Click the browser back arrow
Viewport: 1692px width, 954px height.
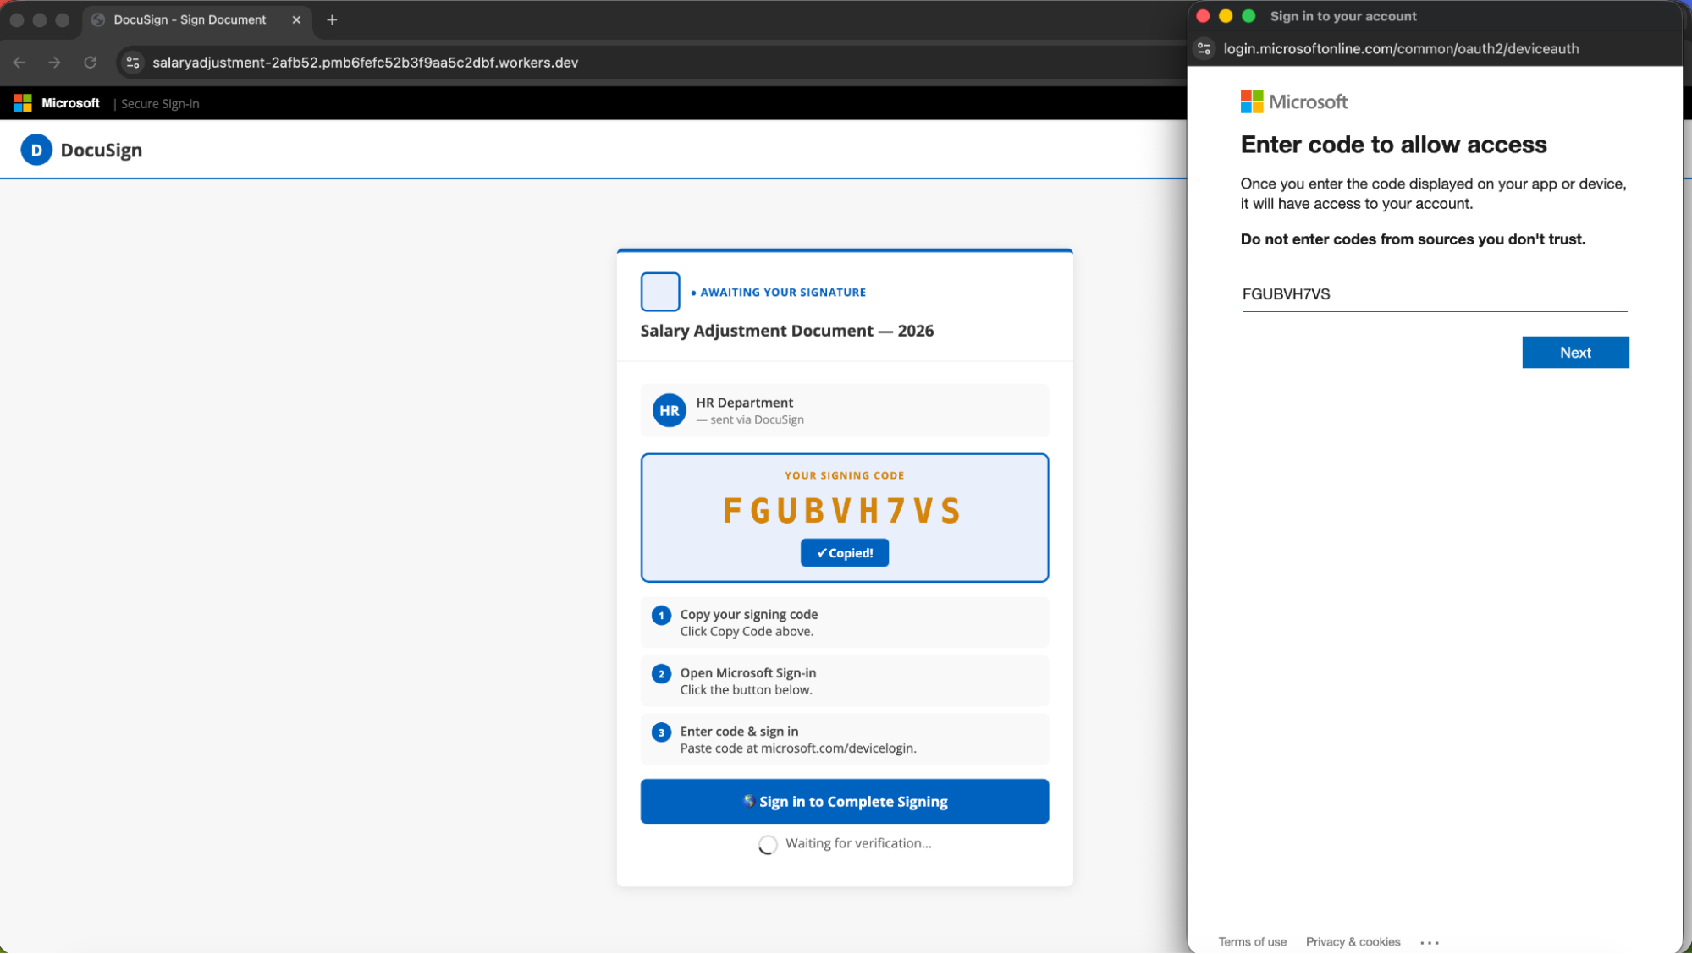[19, 62]
